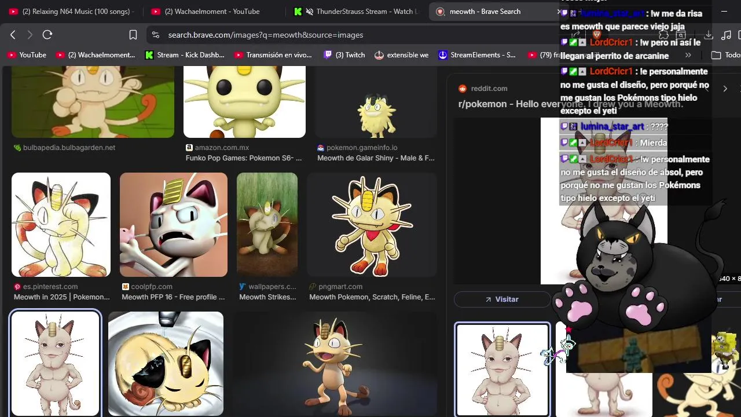Expand the bookmarks bar overflow chevron

pos(688,55)
